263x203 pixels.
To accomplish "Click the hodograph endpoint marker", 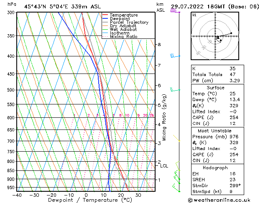I will click(x=231, y=33).
